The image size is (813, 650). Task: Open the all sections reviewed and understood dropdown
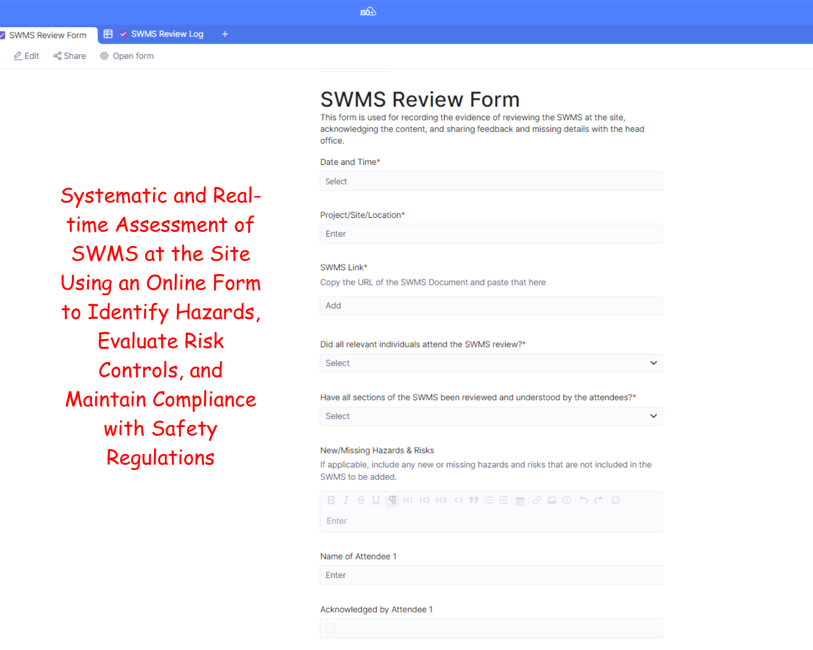tap(491, 417)
